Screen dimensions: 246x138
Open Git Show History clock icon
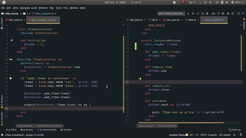228,14
